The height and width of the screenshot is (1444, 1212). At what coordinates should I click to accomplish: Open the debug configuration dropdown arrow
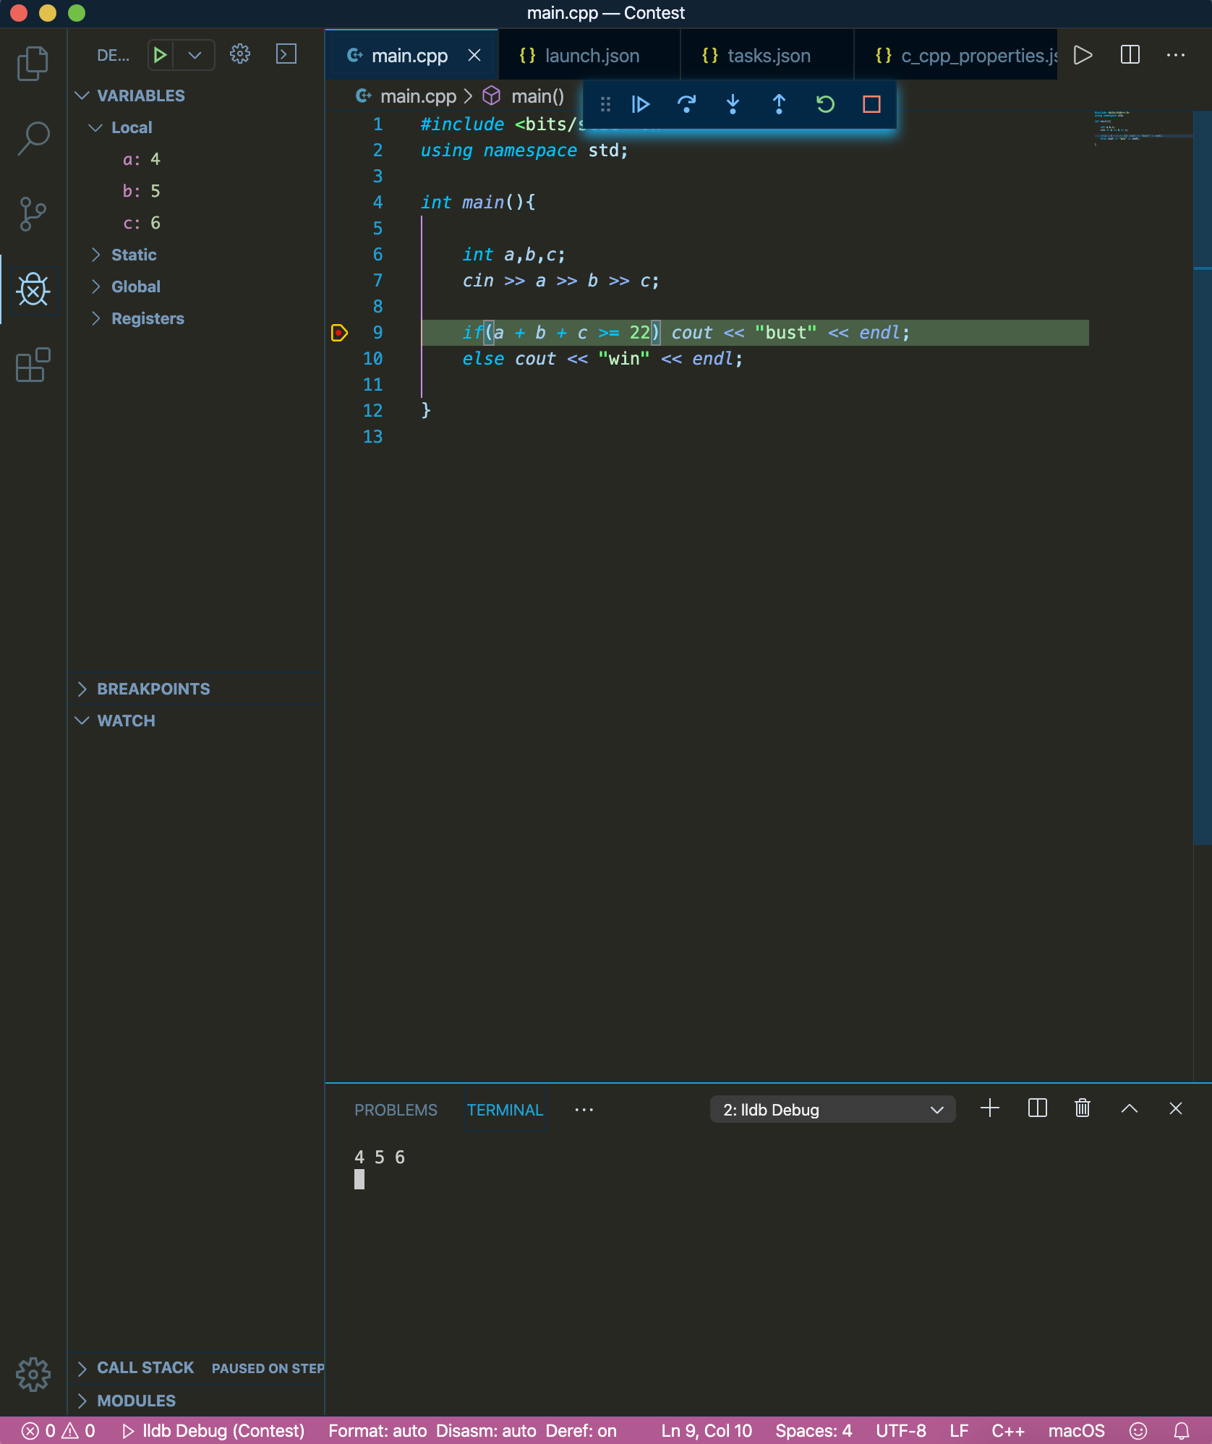pyautogui.click(x=195, y=55)
